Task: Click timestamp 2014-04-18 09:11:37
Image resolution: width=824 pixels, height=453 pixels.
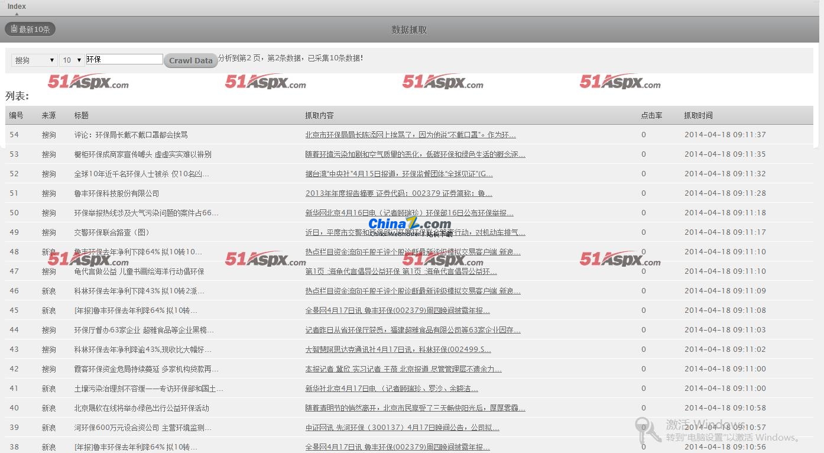Action: [x=725, y=135]
